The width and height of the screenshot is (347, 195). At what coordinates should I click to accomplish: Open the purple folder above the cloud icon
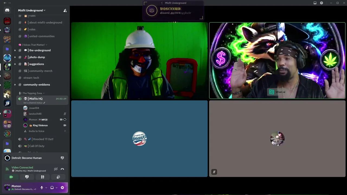point(7,144)
